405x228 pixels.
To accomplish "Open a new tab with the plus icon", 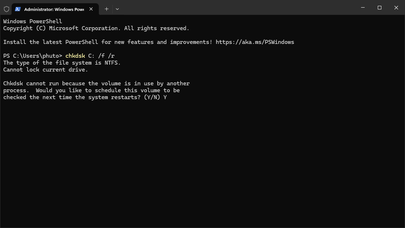I will point(106,9).
